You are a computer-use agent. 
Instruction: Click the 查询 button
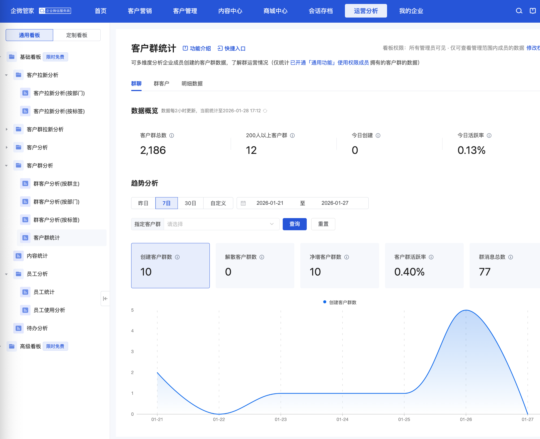pos(295,224)
